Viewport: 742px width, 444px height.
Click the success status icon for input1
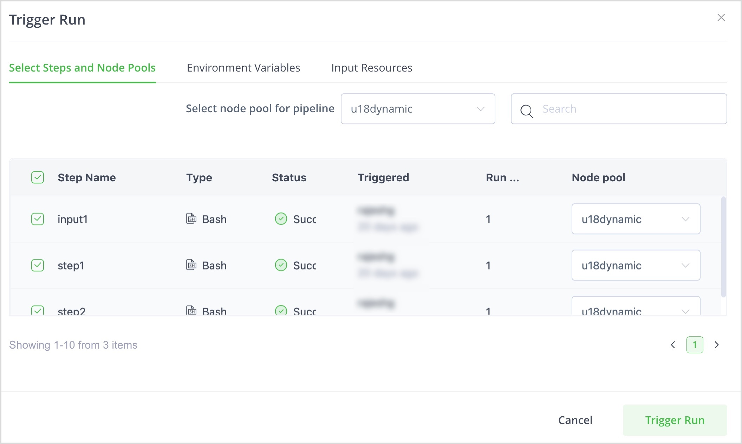281,219
